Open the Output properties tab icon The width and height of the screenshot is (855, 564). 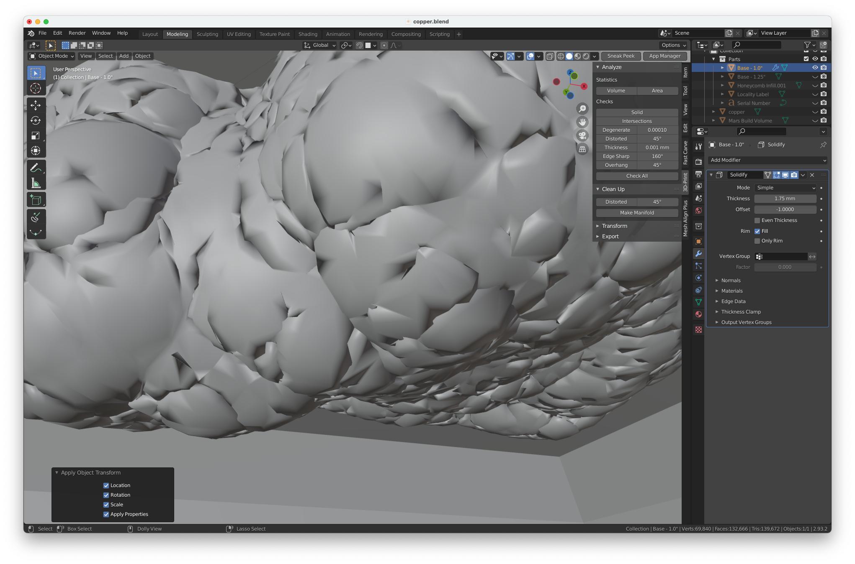698,174
